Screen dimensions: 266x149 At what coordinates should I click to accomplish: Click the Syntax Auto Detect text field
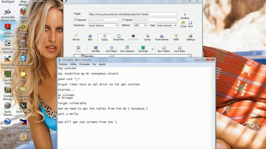tap(155, 20)
